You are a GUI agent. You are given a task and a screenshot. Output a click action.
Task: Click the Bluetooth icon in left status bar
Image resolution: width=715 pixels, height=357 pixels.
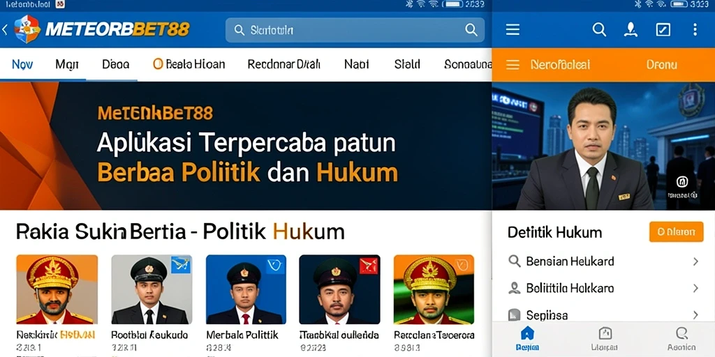[408, 4]
